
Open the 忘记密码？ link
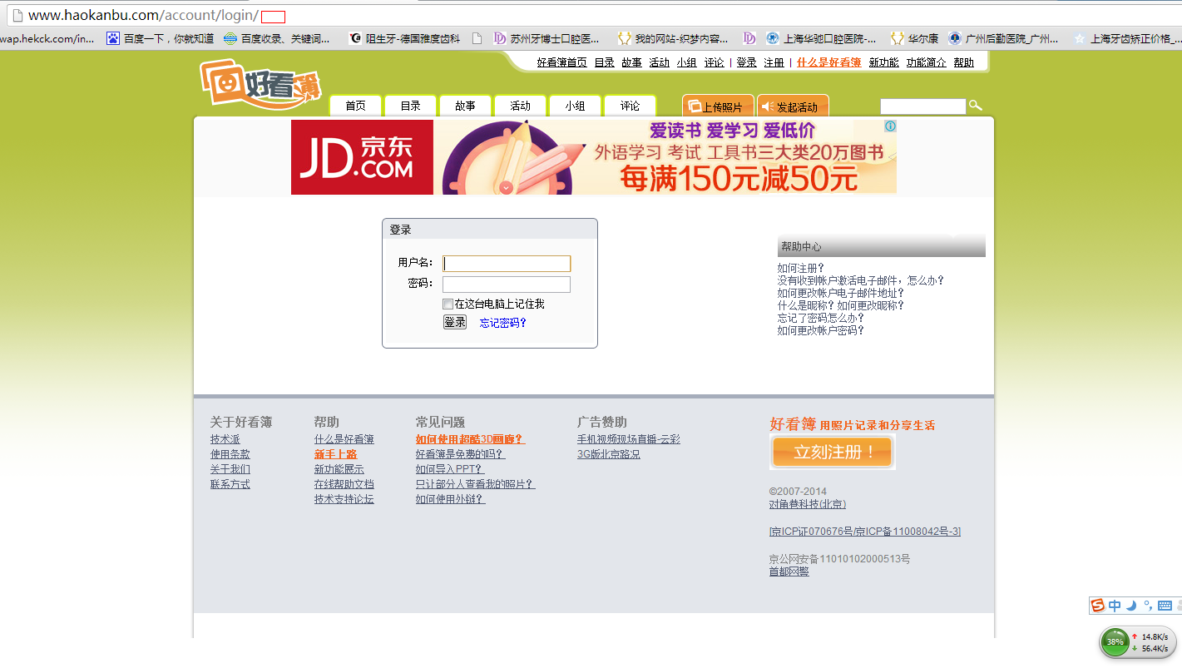503,323
